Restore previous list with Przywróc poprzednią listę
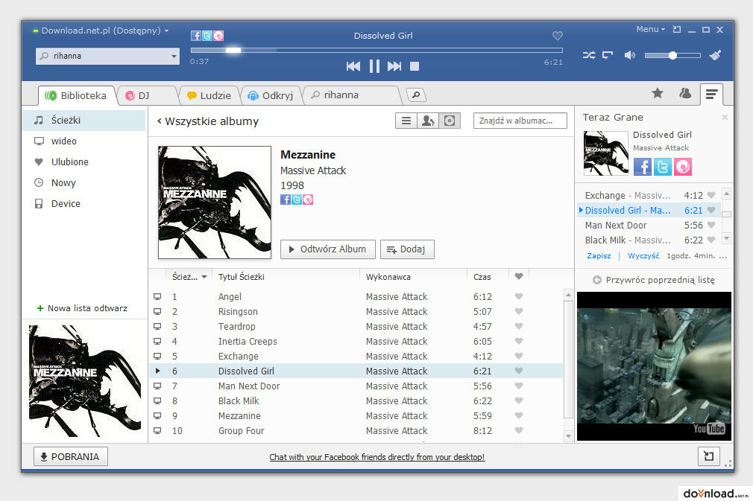This screenshot has width=753, height=501. (654, 280)
